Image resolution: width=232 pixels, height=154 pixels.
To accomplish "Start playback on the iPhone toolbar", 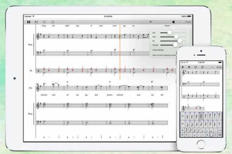I will [x=183, y=67].
